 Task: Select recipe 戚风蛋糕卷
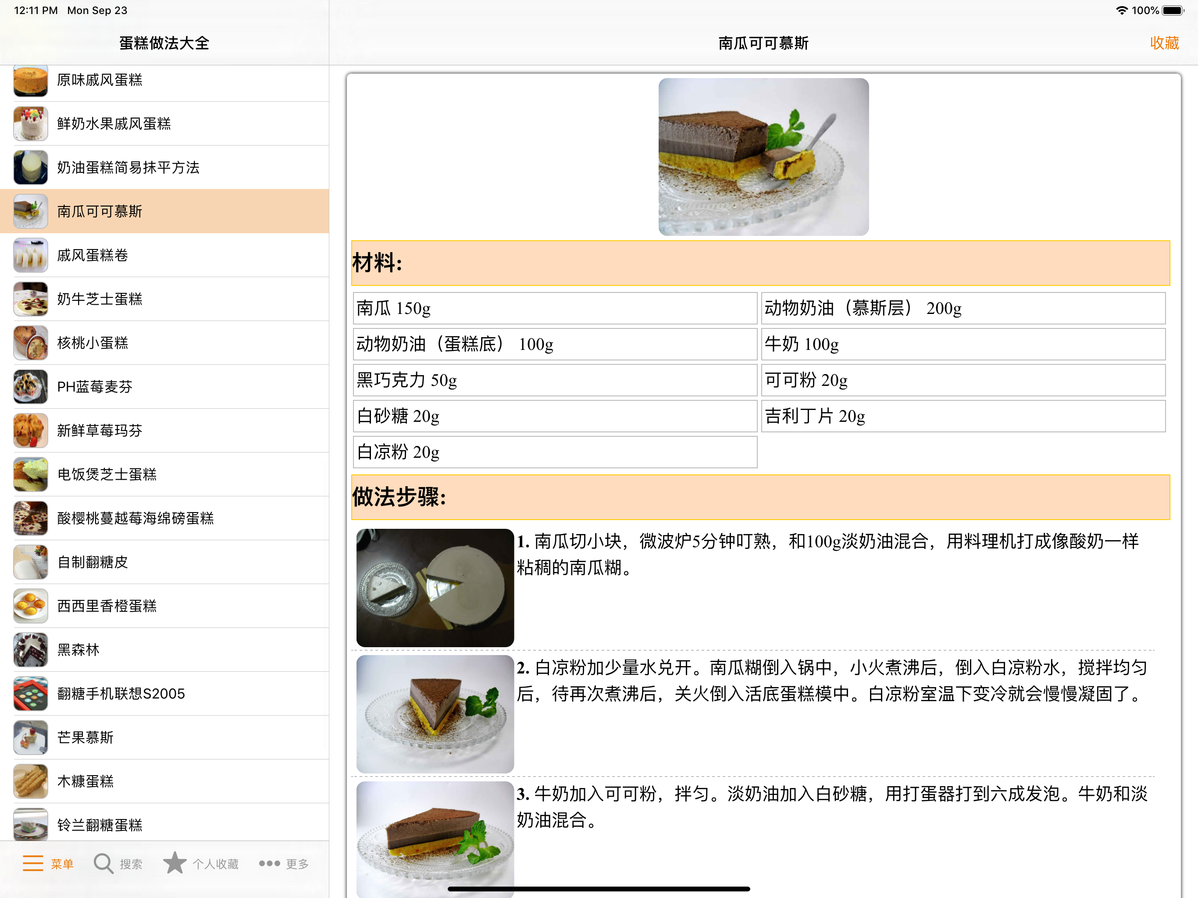click(93, 255)
